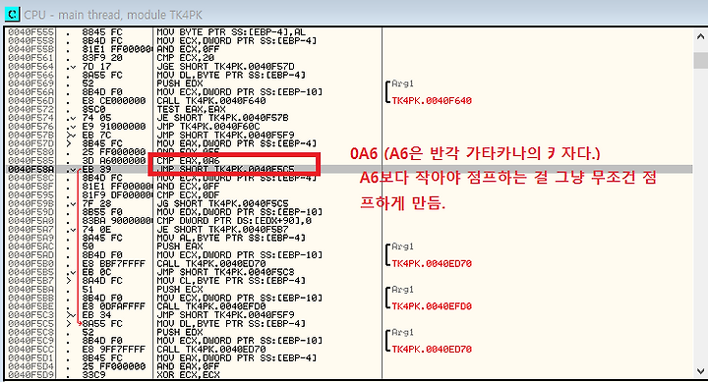
Task: Select address 0040F57D row
Action: pyautogui.click(x=30, y=143)
